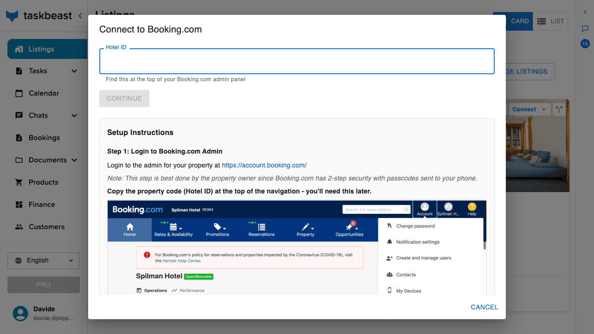Open Listings in the sidebar
594x334 pixels.
pyautogui.click(x=47, y=49)
